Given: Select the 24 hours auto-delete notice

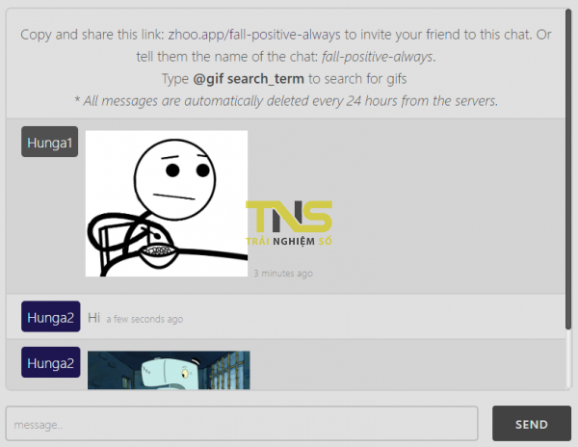Looking at the screenshot, I should point(286,100).
